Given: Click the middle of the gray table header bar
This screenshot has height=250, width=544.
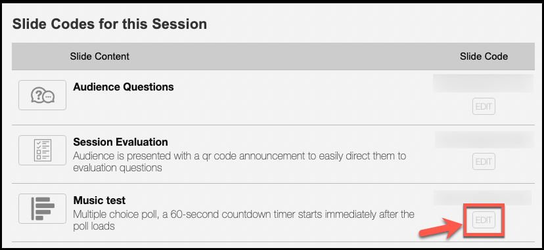Looking at the screenshot, I should (x=273, y=56).
